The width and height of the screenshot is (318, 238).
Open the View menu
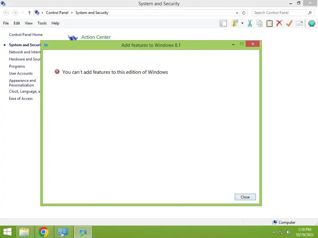click(29, 23)
